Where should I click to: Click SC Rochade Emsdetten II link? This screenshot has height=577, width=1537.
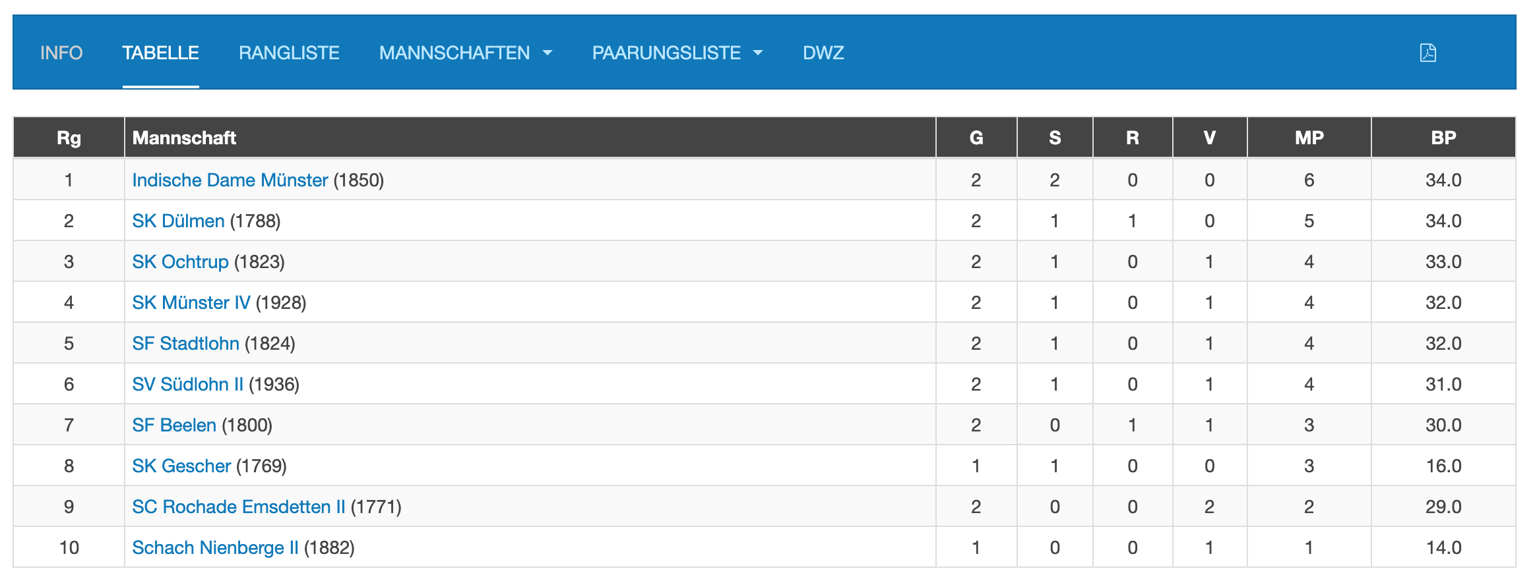[x=238, y=507]
